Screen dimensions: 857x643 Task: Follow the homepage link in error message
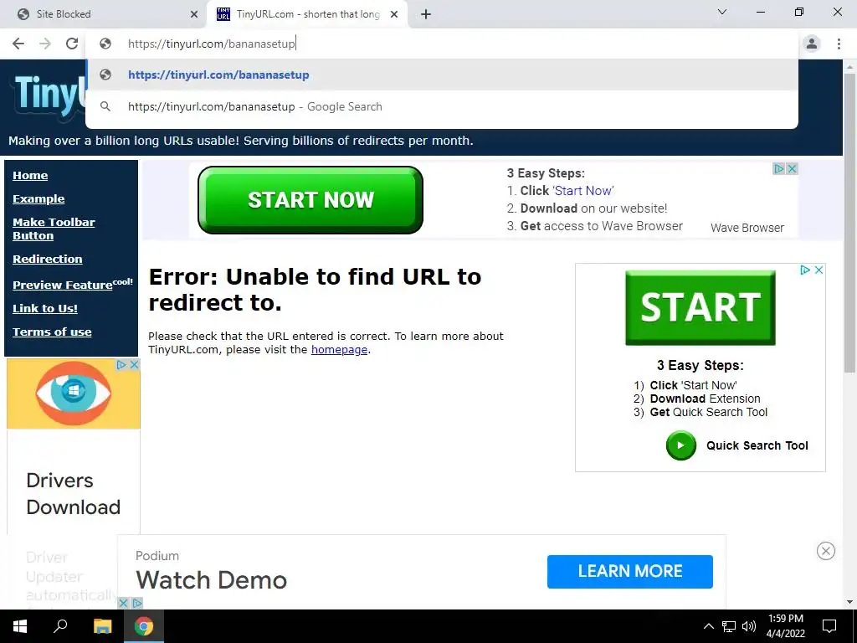[339, 349]
